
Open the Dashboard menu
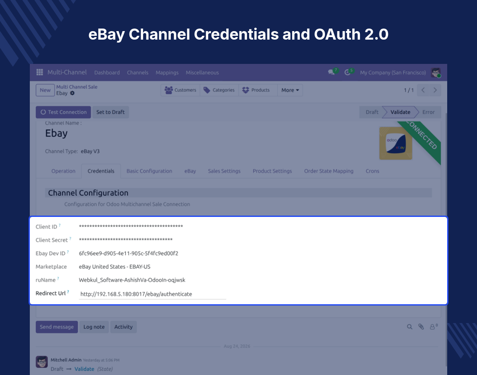(107, 72)
